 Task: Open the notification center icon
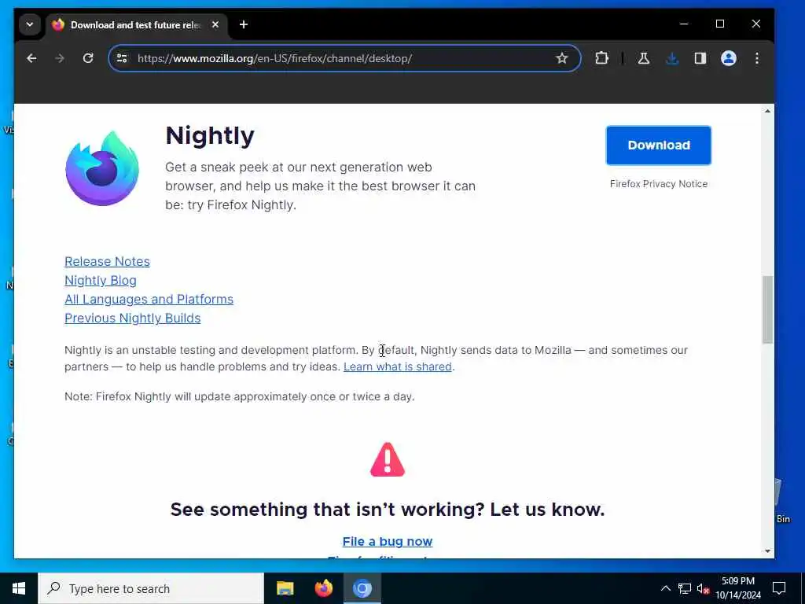(x=779, y=588)
